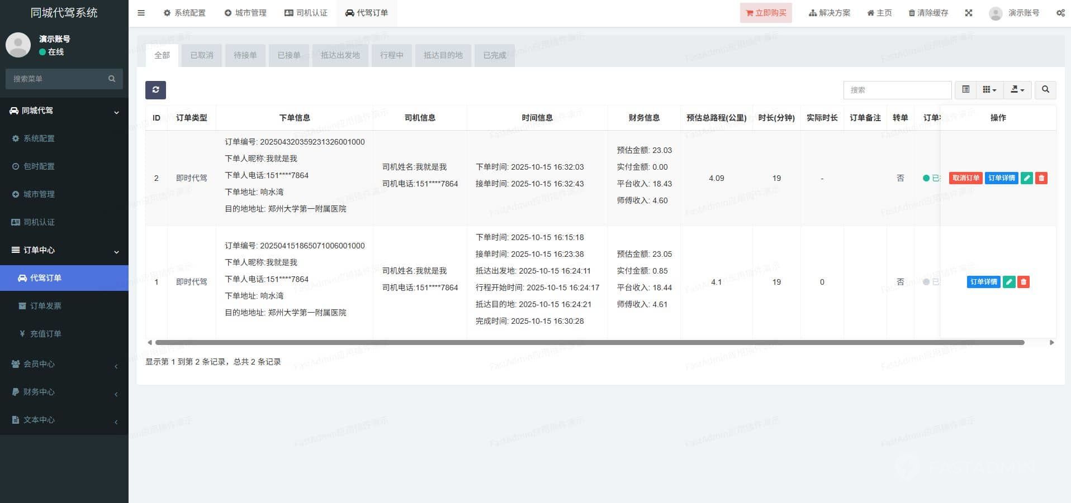Image resolution: width=1071 pixels, height=503 pixels.
Task: Click the 同城代驾系统 logo title
Action: coord(64,13)
